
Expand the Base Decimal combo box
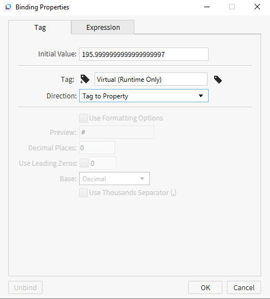[x=115, y=179]
